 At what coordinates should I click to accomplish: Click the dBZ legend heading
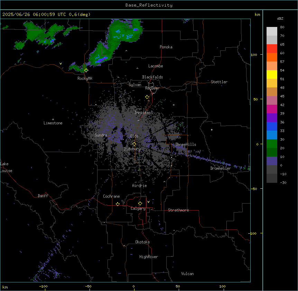coord(280,18)
